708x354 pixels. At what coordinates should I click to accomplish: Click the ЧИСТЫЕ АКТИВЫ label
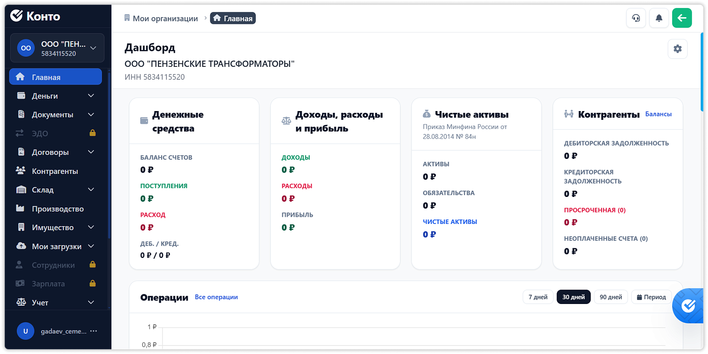click(450, 222)
